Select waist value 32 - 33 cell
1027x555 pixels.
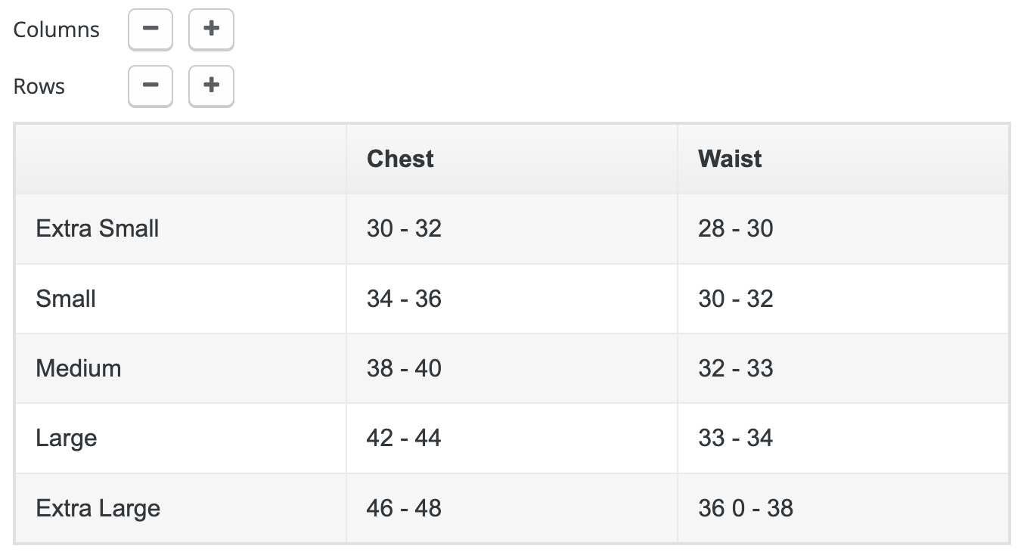pyautogui.click(x=843, y=368)
